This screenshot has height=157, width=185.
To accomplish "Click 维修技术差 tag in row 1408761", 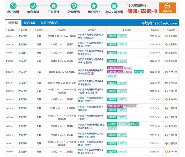I will [x=123, y=124].
